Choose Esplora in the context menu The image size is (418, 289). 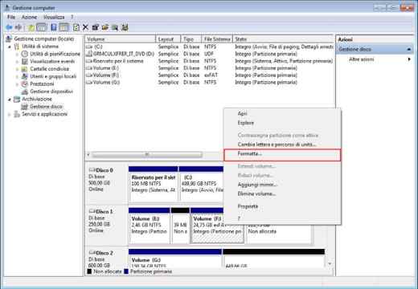pos(282,123)
